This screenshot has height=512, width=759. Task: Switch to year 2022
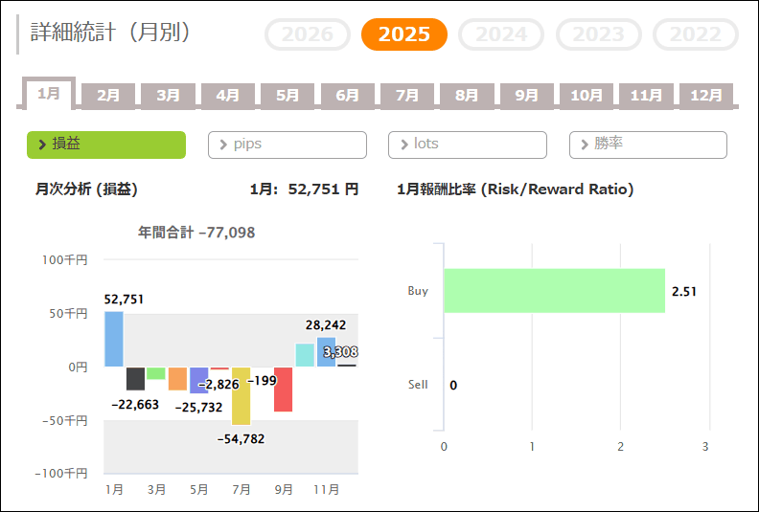(696, 35)
